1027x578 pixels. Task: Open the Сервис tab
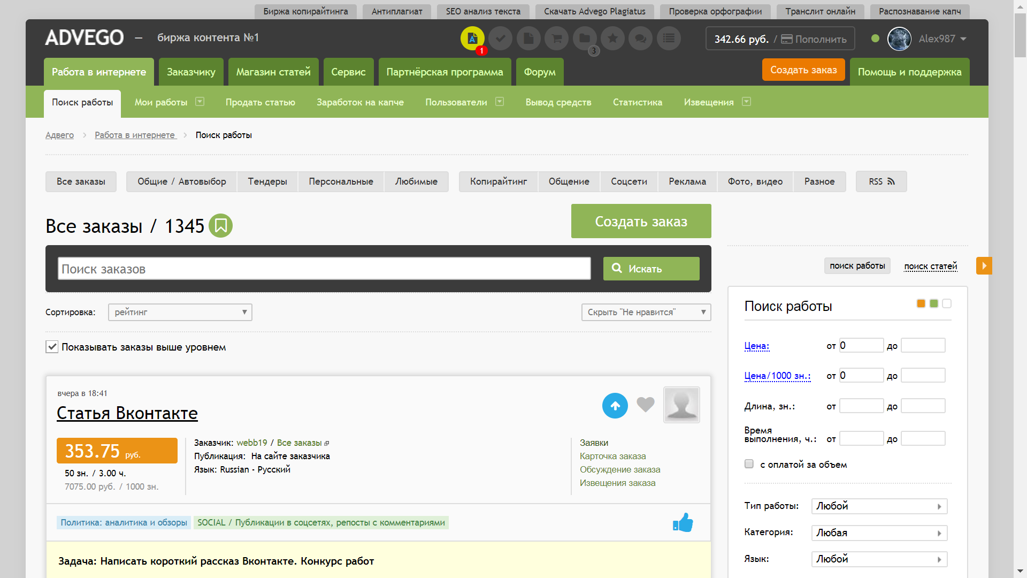click(348, 72)
